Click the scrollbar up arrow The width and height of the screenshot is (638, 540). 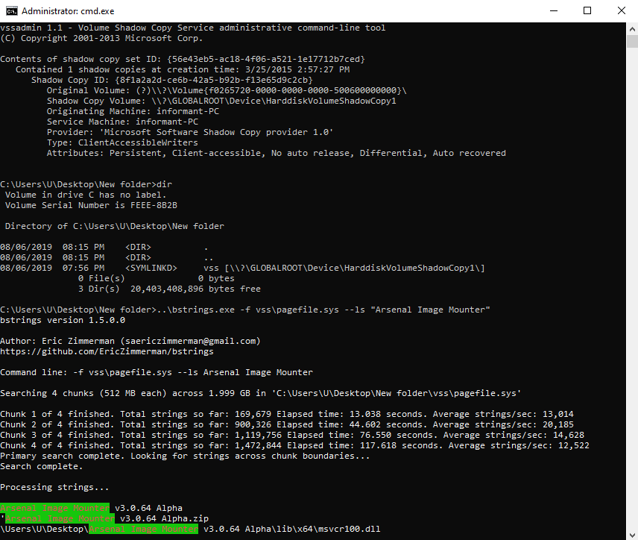[x=632, y=29]
